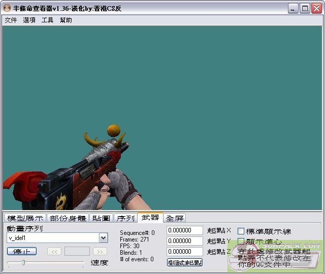Click the frame number field between arrows

(x=77, y=252)
